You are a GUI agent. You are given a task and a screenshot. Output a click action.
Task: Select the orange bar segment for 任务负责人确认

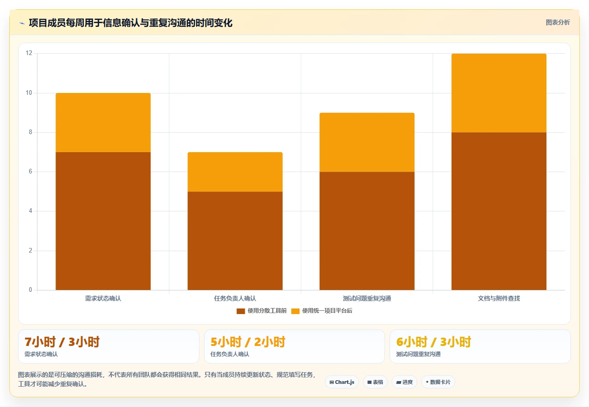tap(235, 172)
